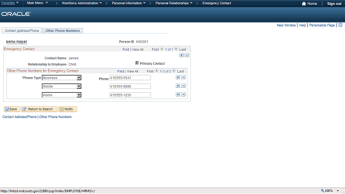Delete the Home phone row
Viewport: 345px width, 194px height.
[x=183, y=94]
